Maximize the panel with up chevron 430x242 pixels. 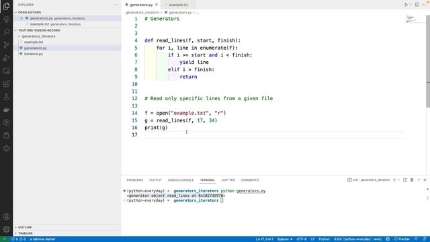point(419,180)
